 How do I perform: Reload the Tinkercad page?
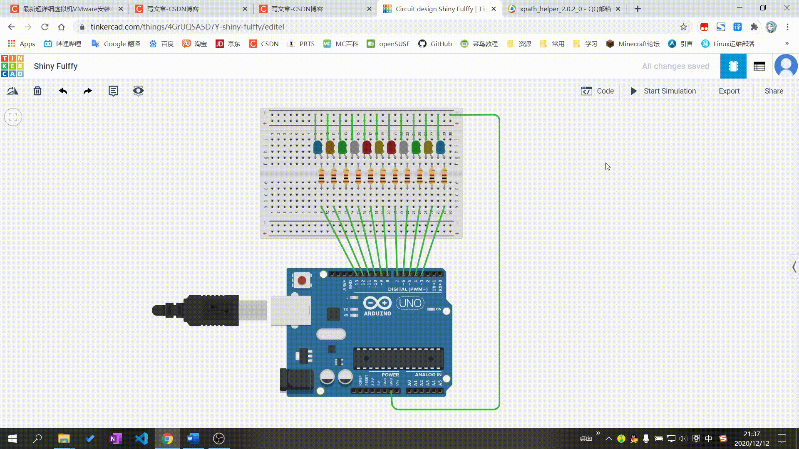click(x=45, y=27)
